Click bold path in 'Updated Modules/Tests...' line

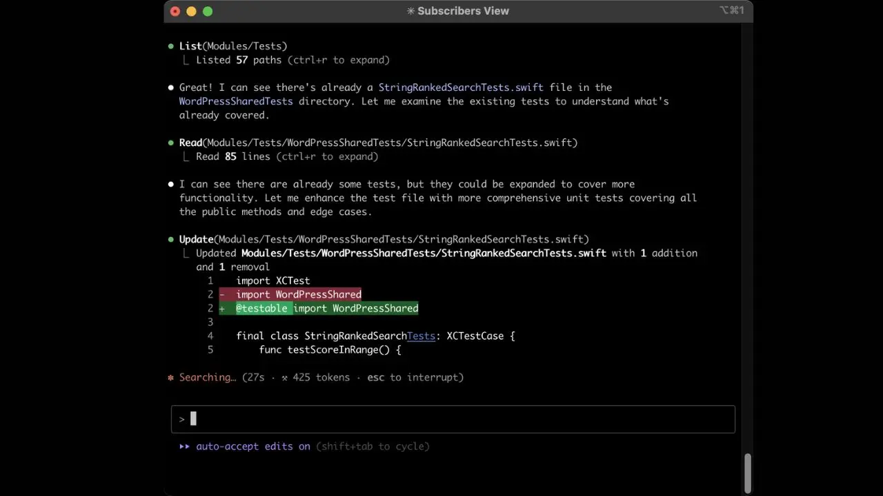(x=424, y=253)
